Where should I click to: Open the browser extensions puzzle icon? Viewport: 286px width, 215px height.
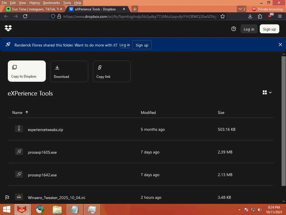260,16
